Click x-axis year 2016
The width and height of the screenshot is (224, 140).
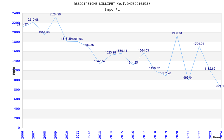pyautogui.click(x=133, y=135)
